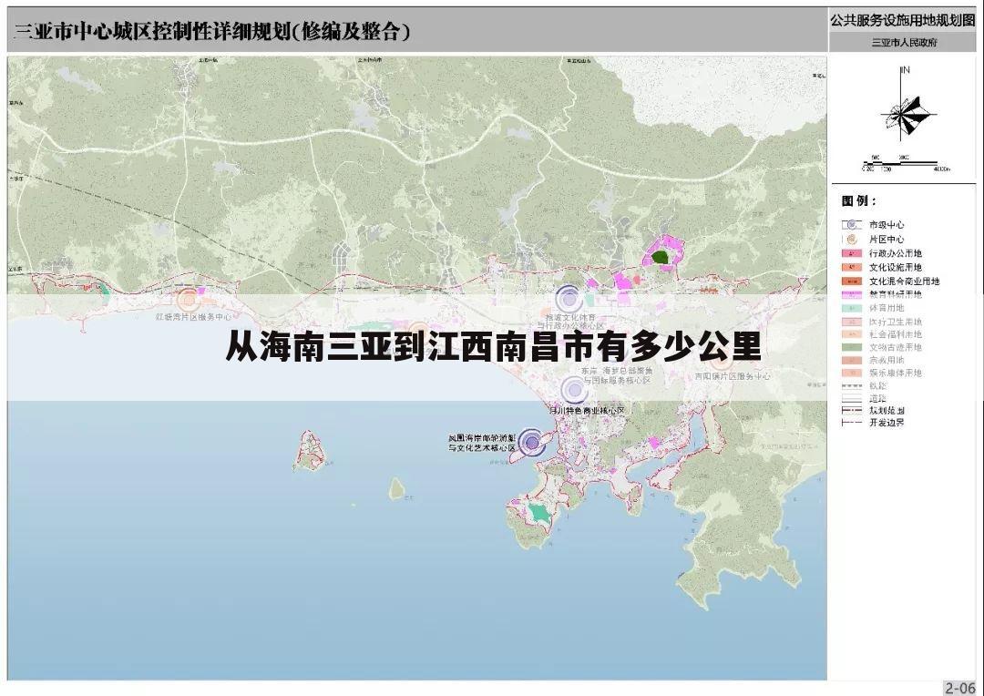Click the map scale bar
The width and height of the screenshot is (984, 696).
click(x=907, y=163)
